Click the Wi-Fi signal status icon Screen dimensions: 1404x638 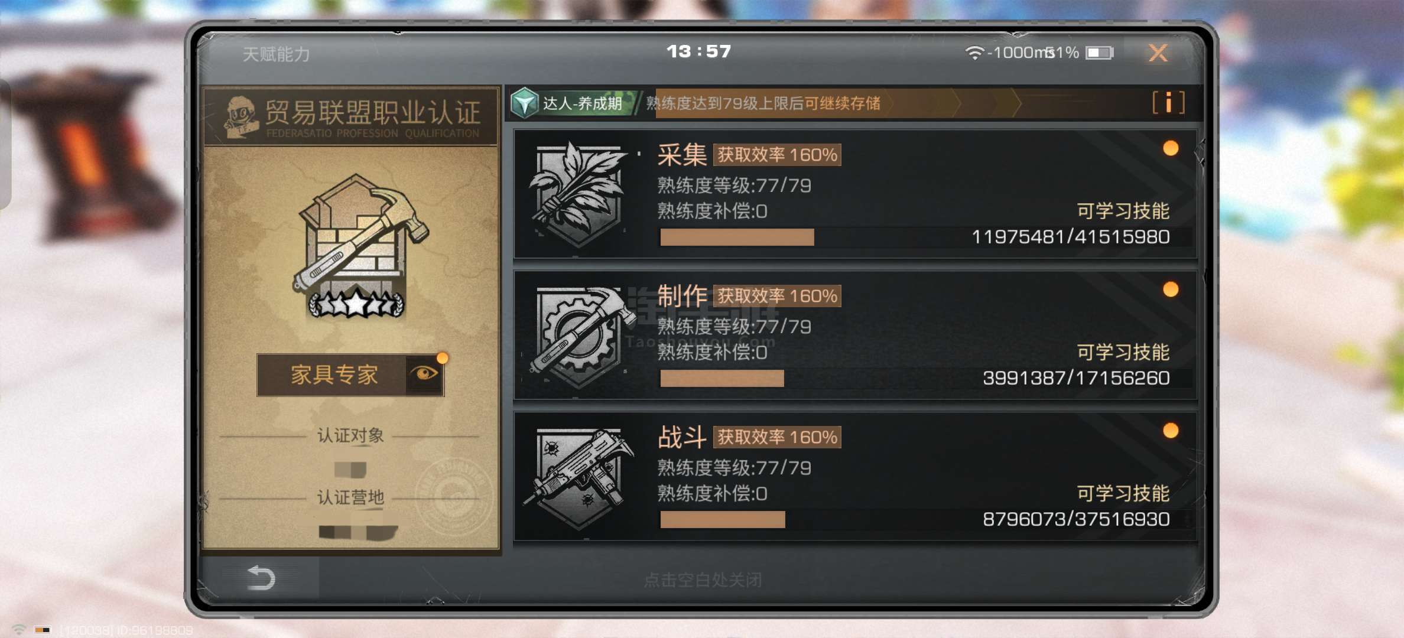(974, 53)
